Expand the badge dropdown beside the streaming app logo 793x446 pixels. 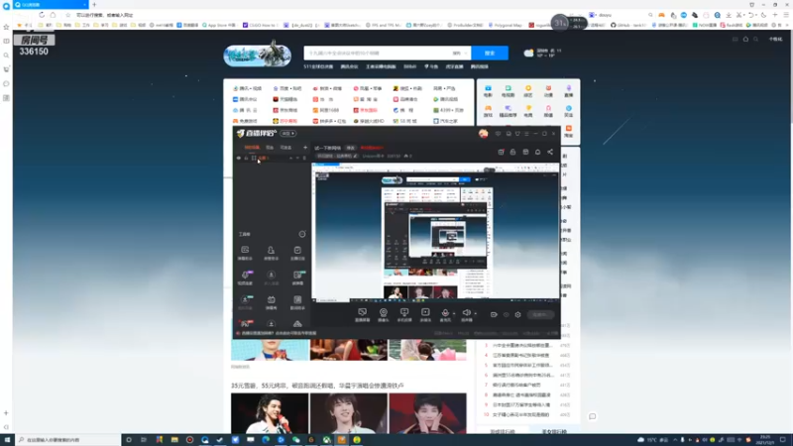tap(288, 134)
